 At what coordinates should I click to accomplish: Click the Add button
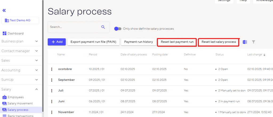pyautogui.click(x=57, y=42)
